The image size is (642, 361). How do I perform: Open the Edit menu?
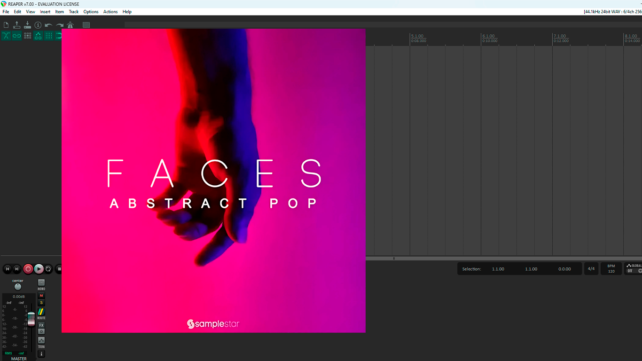17,12
